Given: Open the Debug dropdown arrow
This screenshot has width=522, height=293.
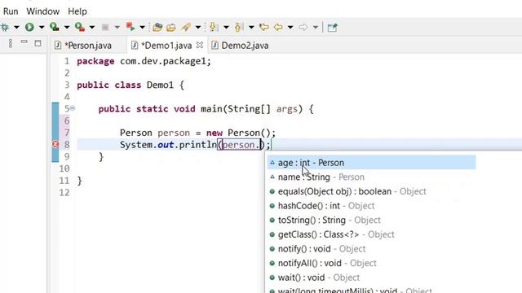Looking at the screenshot, I should pyautogui.click(x=16, y=27).
